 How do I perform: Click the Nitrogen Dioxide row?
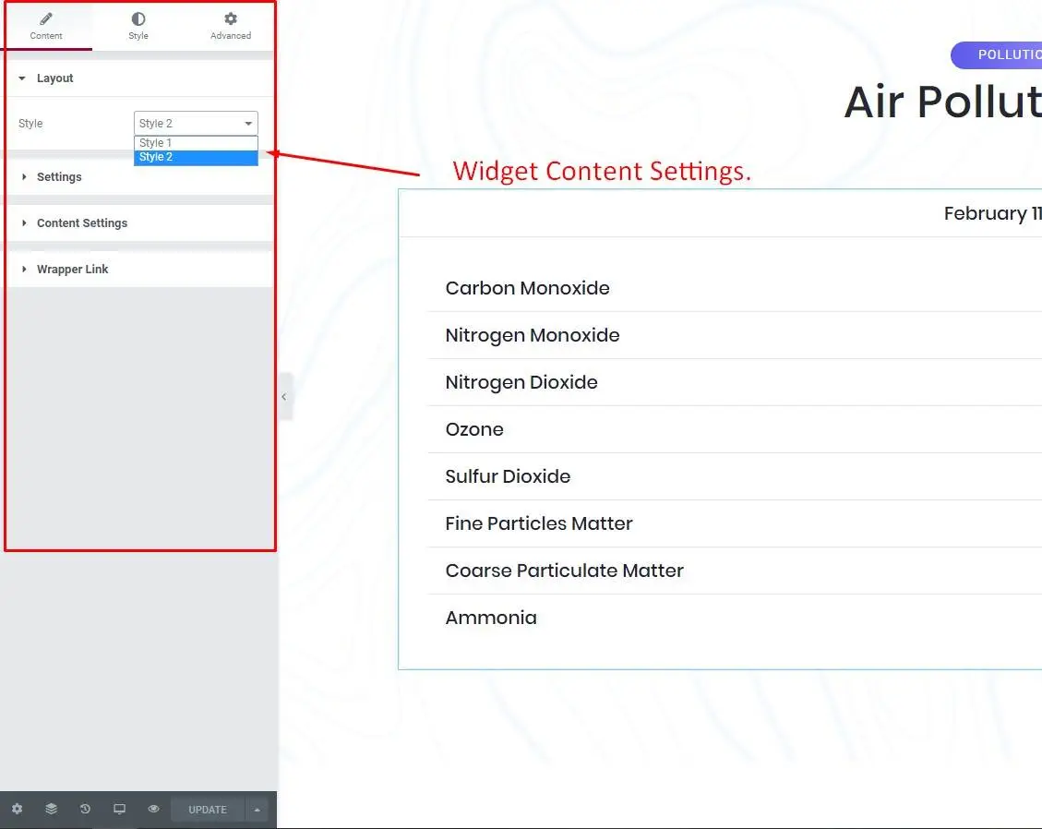[735, 383]
